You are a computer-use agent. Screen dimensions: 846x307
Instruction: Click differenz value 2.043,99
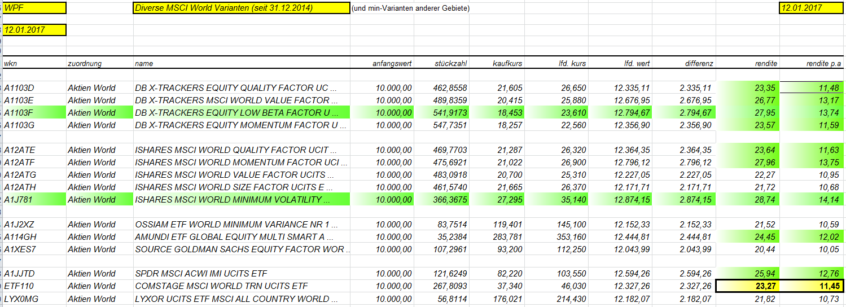point(684,249)
